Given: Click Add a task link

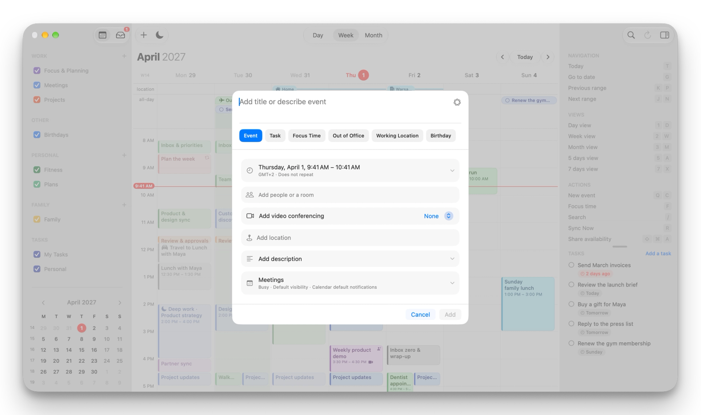Looking at the screenshot, I should 658,254.
